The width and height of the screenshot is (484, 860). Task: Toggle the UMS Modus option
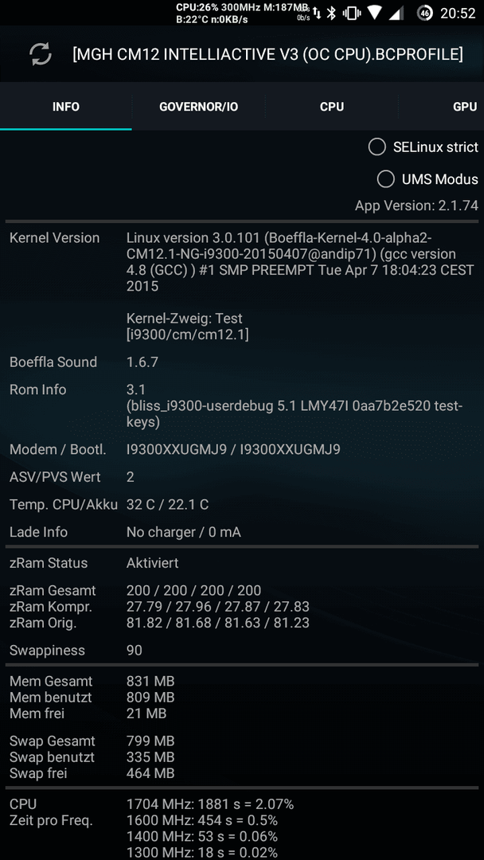427,179
